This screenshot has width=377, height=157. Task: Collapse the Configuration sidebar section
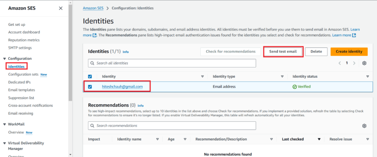[x=4, y=59]
